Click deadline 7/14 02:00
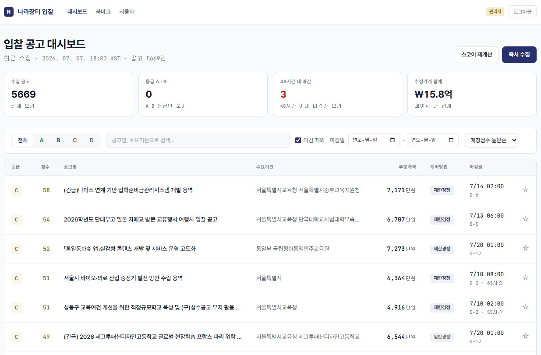 pyautogui.click(x=486, y=186)
